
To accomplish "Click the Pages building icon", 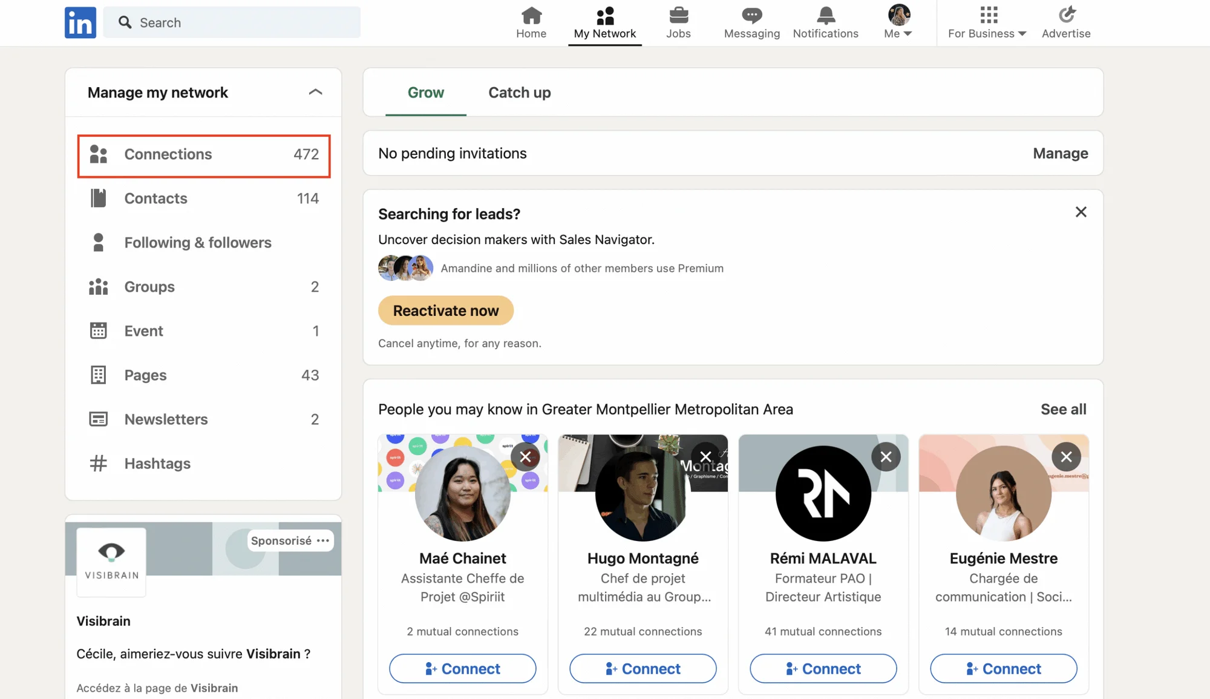I will point(98,375).
